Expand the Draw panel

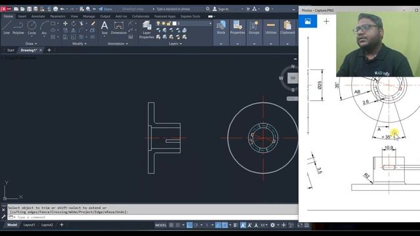click(31, 44)
